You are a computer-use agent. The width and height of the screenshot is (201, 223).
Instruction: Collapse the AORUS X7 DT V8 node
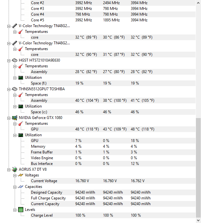(x=9, y=170)
